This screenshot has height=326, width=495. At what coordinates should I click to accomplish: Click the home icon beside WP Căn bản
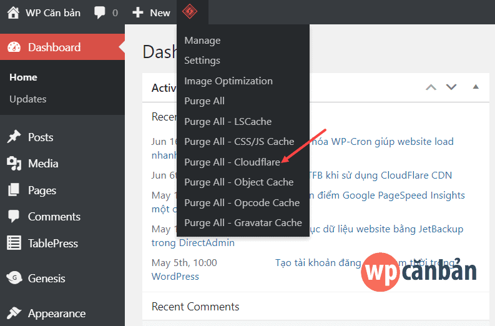coord(13,12)
